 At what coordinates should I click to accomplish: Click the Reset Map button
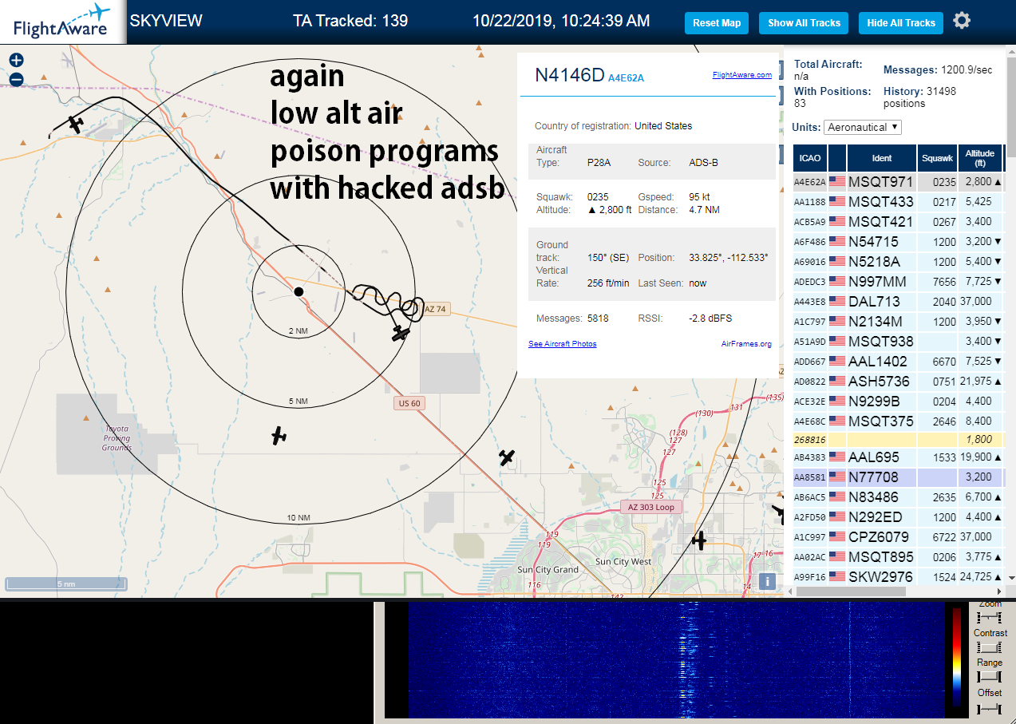pyautogui.click(x=717, y=23)
